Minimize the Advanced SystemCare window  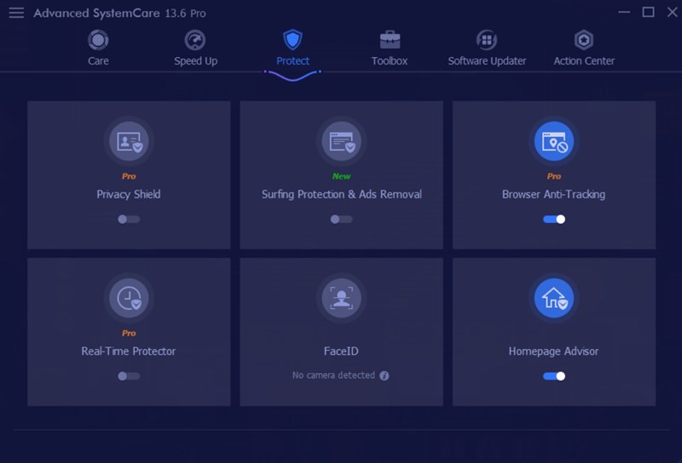click(624, 12)
